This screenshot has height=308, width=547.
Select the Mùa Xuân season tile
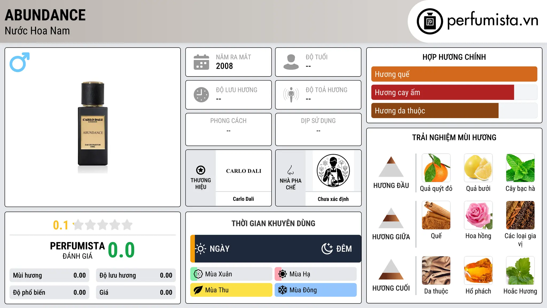[231, 274]
